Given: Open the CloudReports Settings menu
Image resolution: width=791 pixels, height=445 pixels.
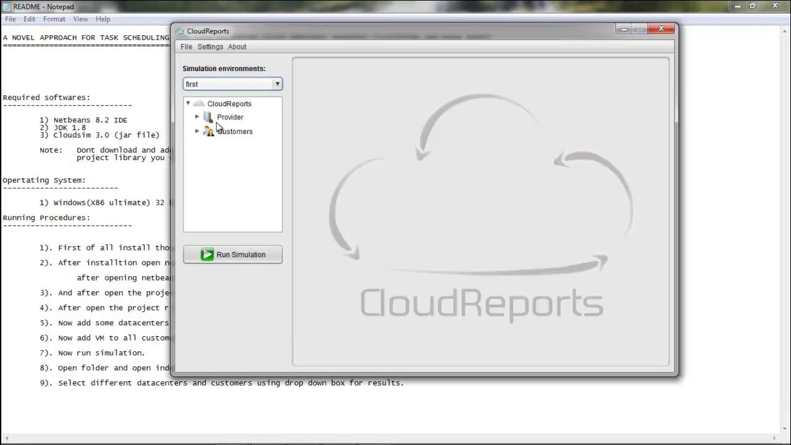Looking at the screenshot, I should (x=210, y=47).
